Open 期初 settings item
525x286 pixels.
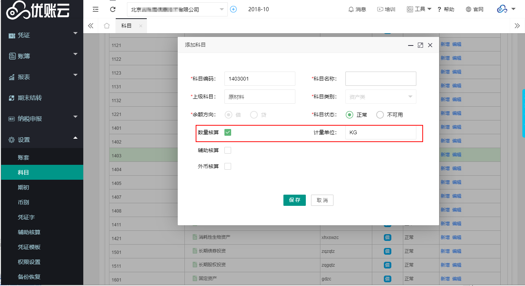pyautogui.click(x=42, y=187)
